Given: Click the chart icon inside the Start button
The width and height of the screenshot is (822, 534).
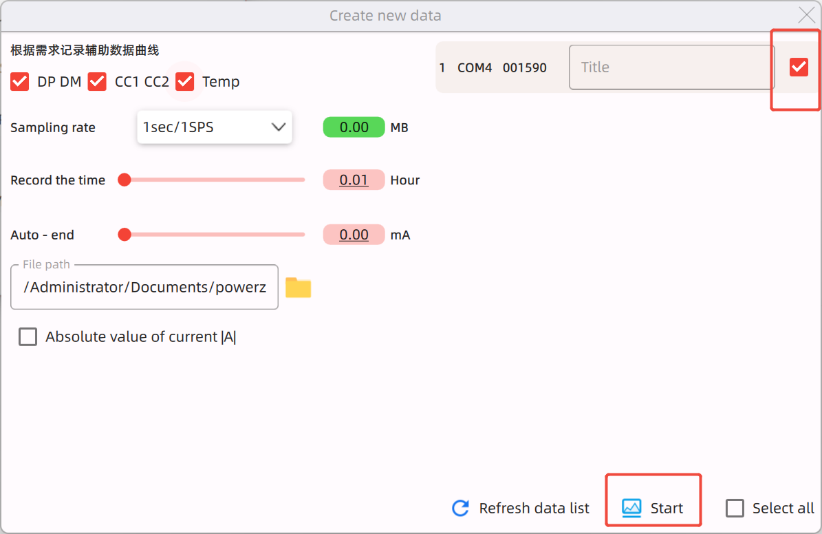Looking at the screenshot, I should [632, 507].
